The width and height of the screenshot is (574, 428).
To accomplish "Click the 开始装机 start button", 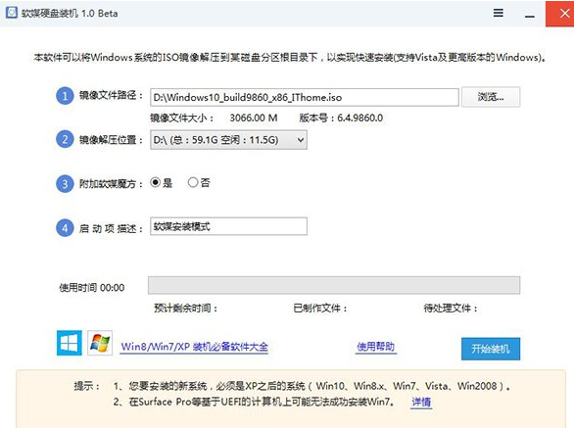I will tap(491, 349).
